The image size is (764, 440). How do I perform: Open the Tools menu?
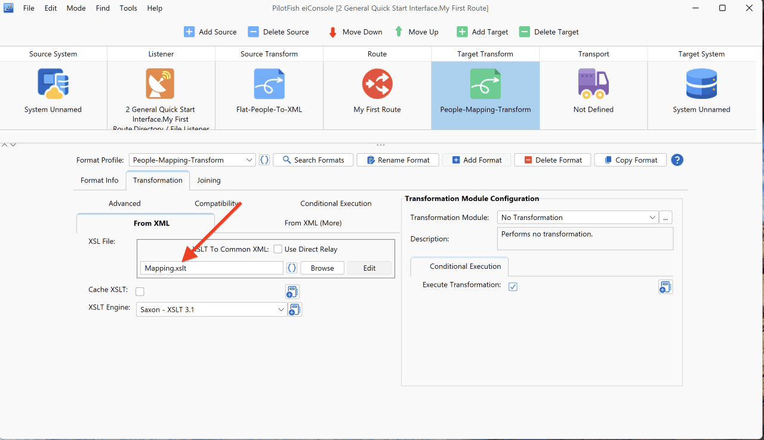128,8
